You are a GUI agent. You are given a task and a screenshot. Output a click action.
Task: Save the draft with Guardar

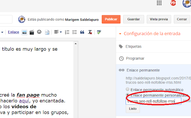(134, 19)
